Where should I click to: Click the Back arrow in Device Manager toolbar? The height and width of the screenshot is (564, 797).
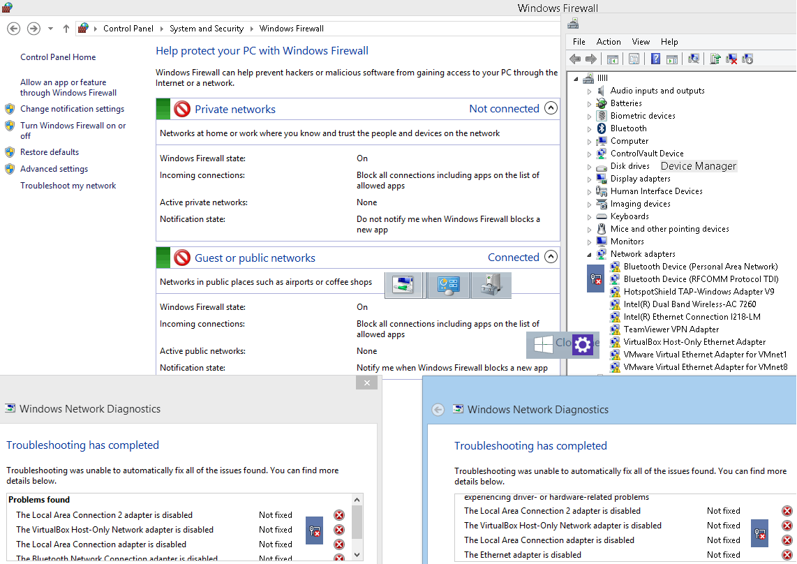point(575,59)
